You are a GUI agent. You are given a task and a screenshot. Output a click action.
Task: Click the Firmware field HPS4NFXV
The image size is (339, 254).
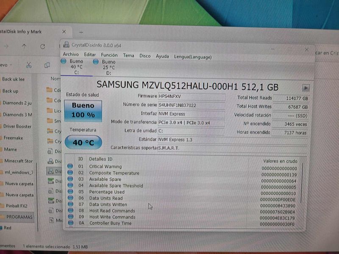click(x=192, y=97)
